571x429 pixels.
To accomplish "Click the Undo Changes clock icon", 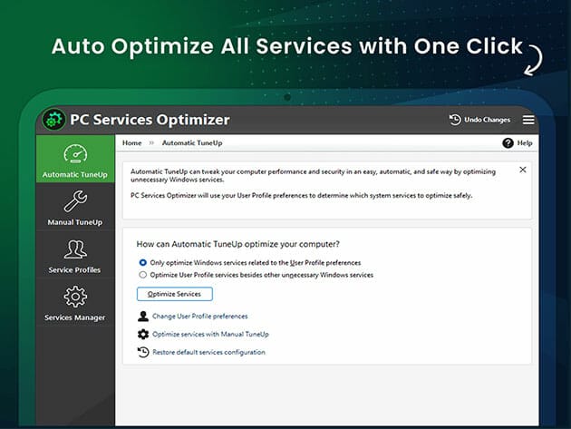I will (455, 120).
